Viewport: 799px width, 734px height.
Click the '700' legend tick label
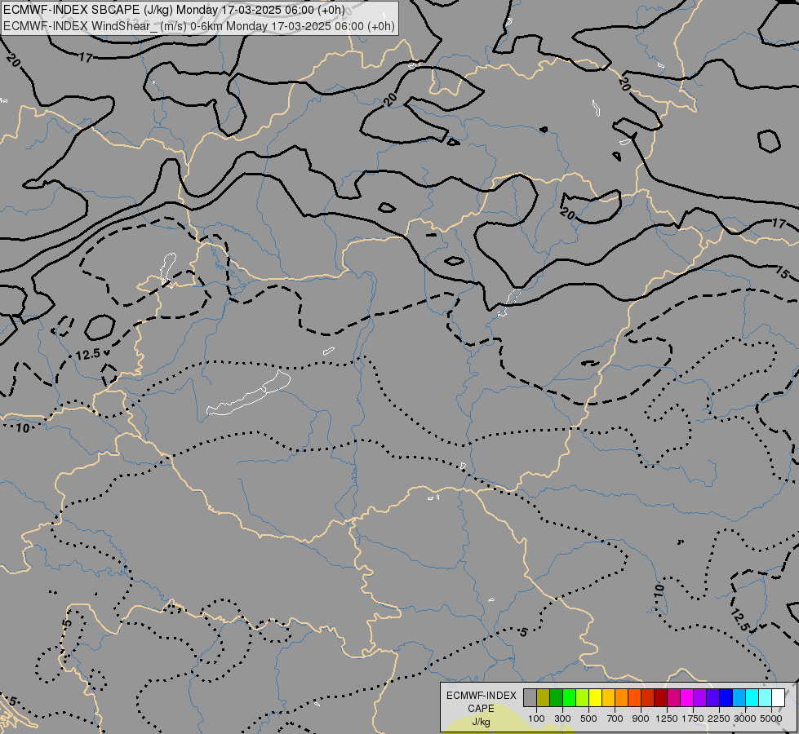(615, 719)
